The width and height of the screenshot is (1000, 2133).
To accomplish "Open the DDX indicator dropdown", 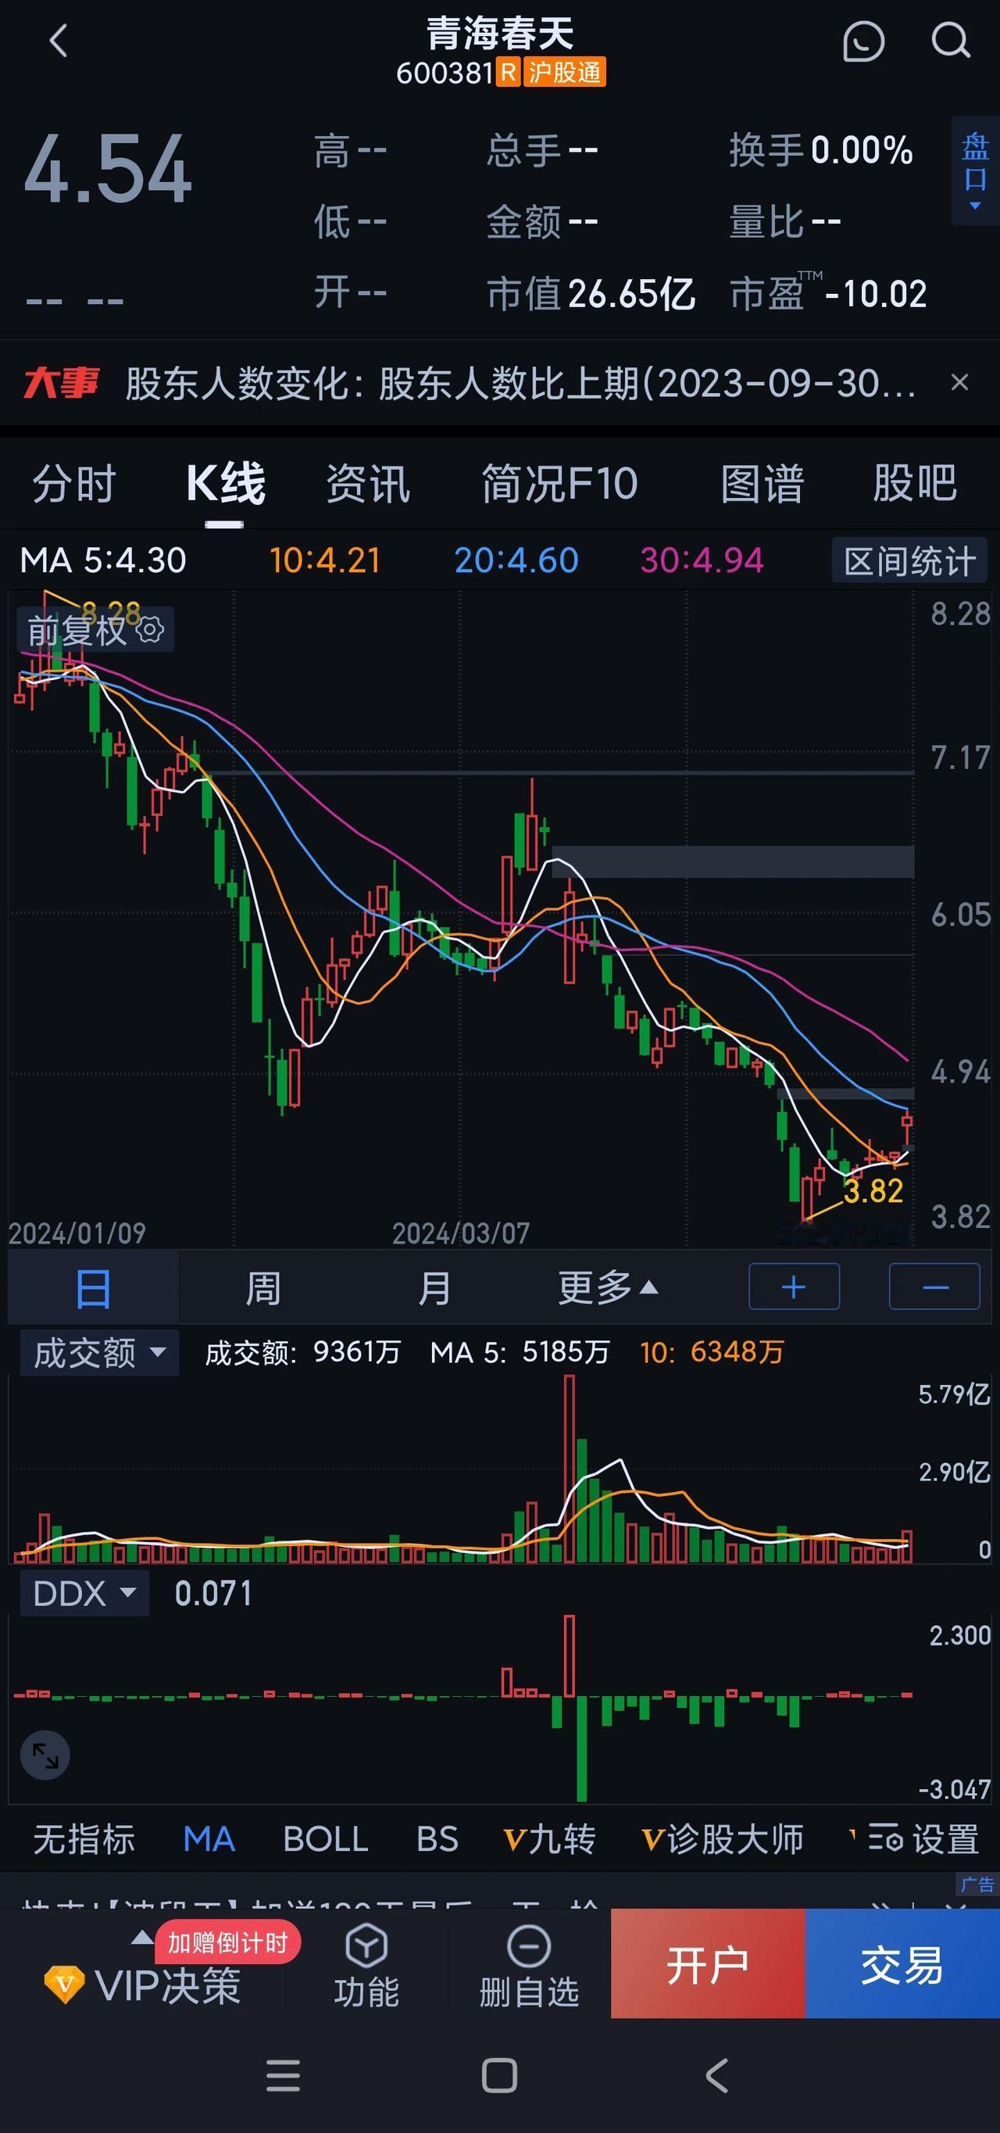I will (x=84, y=1593).
